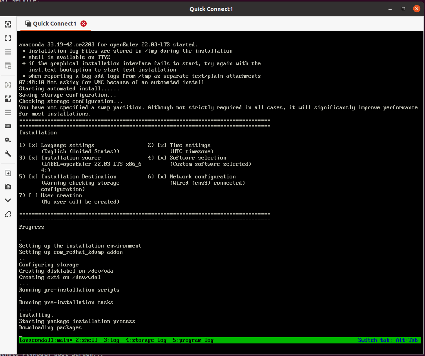The width and height of the screenshot is (425, 356).
Task: Click the 'Switch tab: Alt+Tab' status text
Action: [388, 340]
